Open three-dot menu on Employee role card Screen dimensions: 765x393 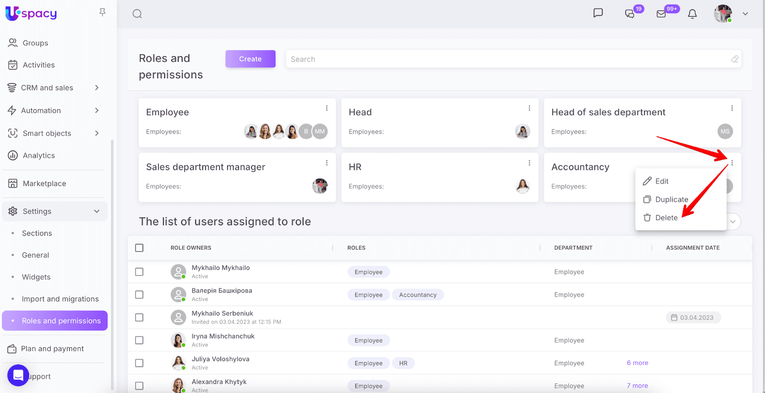327,108
